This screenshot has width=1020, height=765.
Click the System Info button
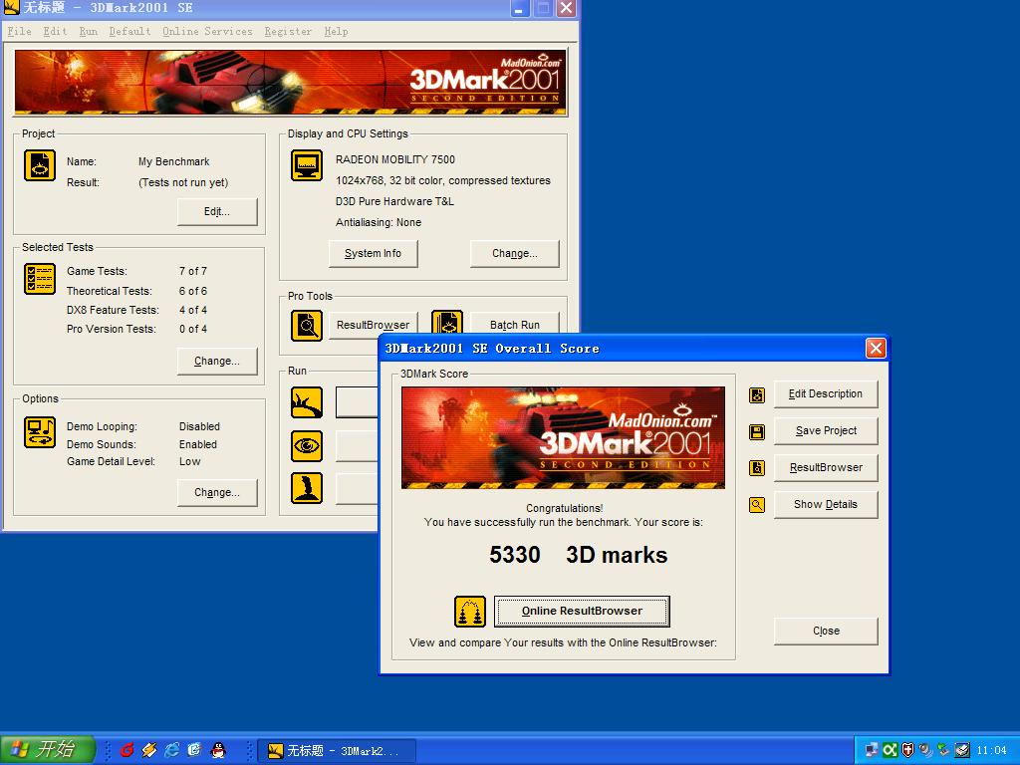(373, 253)
